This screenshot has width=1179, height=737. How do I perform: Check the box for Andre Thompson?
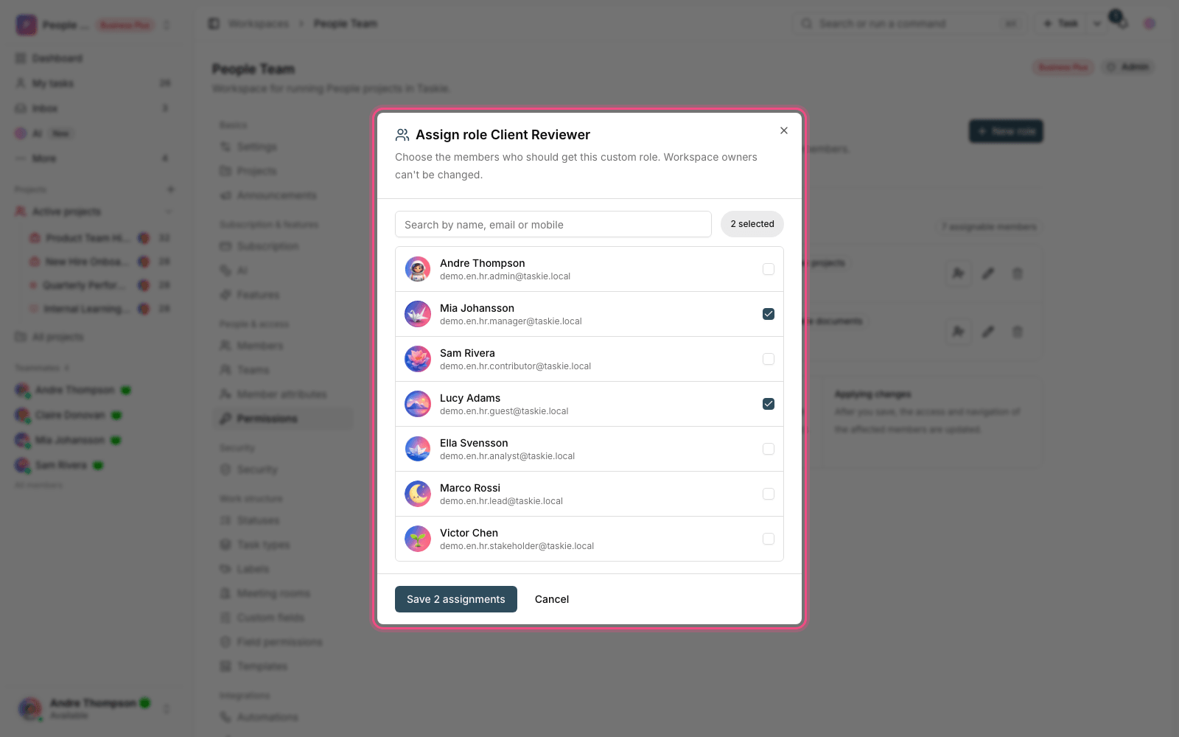click(769, 269)
